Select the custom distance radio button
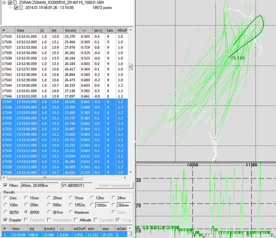The width and height of the screenshot is (276, 238). pyautogui.click(x=92, y=205)
